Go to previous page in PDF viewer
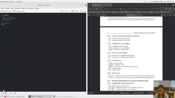The image size is (175, 98). pyautogui.click(x=95, y=15)
